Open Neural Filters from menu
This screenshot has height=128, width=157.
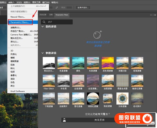(18, 17)
